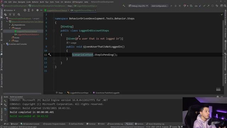Expand Scratches and Consoles
Viewport: 227px width, 128px height.
point(4,44)
